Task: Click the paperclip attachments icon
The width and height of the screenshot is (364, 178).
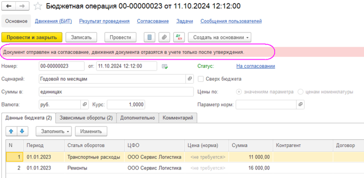Action: (x=164, y=37)
